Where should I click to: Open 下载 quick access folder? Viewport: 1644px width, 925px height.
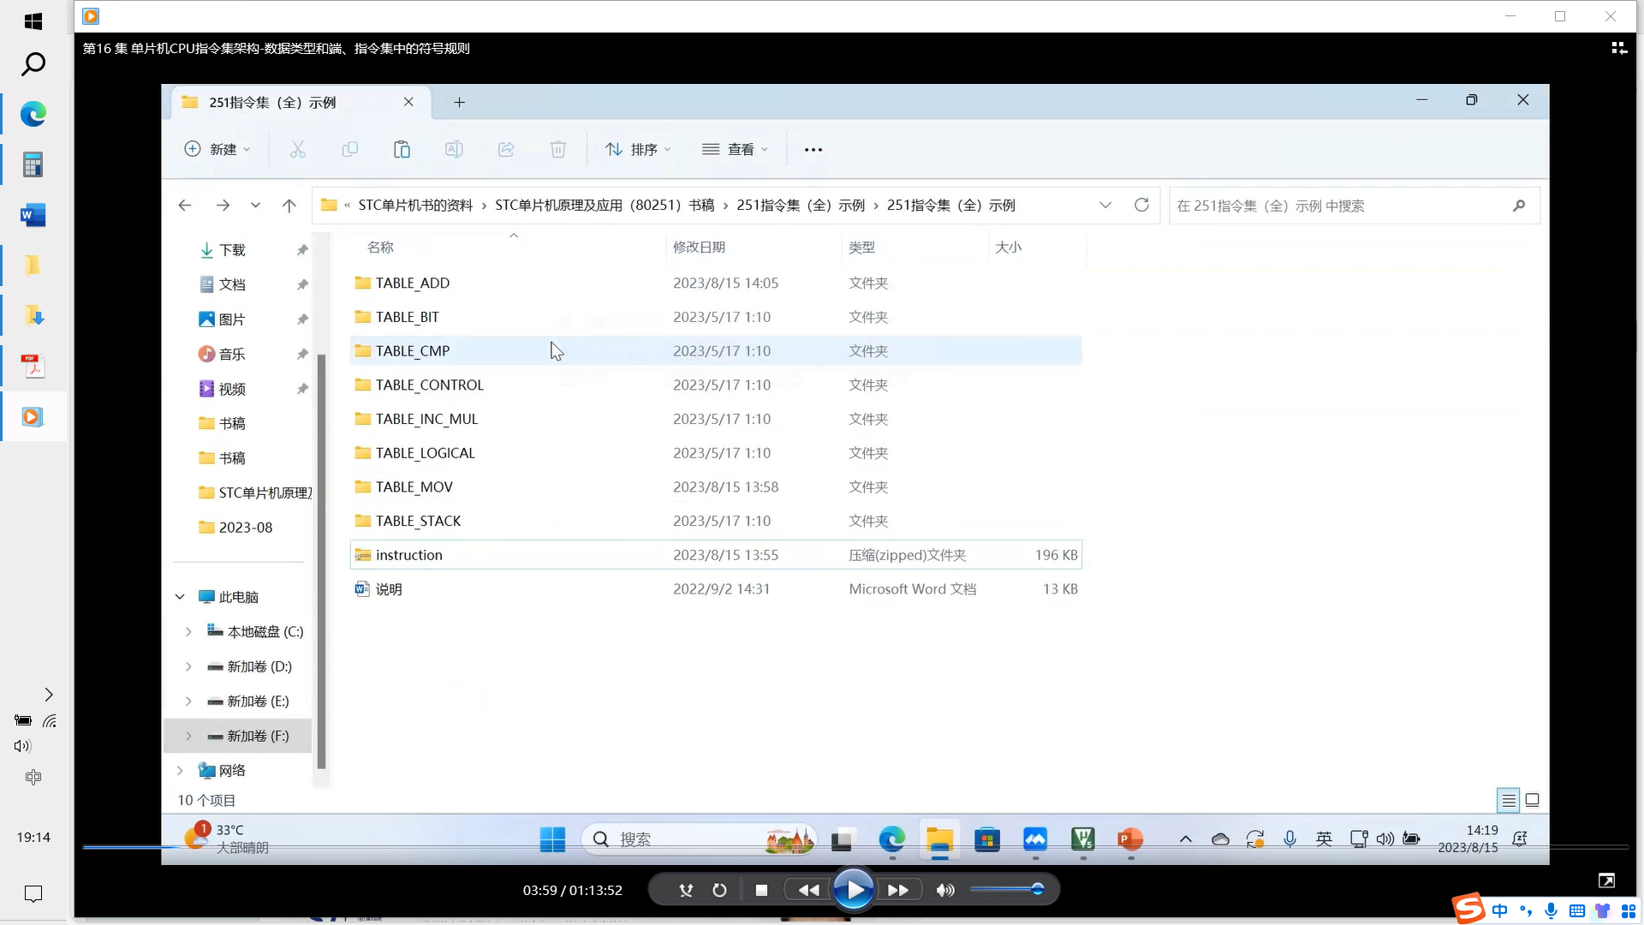pos(233,250)
